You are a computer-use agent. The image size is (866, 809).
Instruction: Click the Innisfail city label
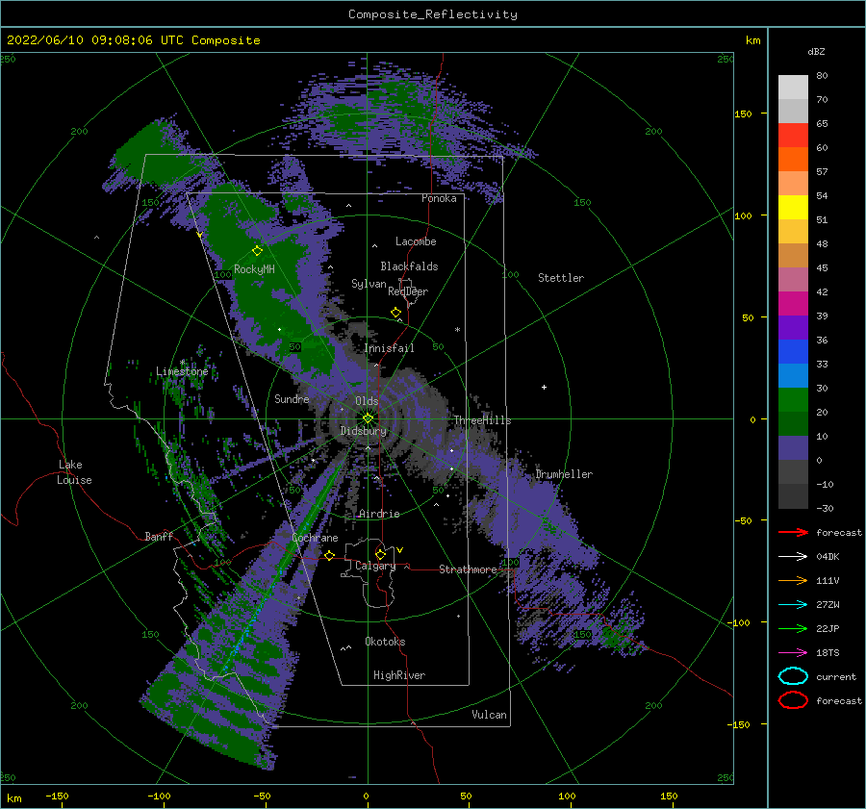pos(389,348)
